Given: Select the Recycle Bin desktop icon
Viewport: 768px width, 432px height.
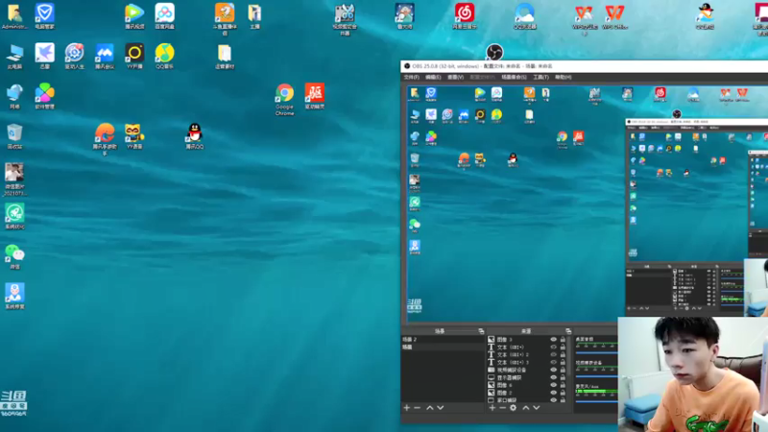Looking at the screenshot, I should tap(14, 136).
